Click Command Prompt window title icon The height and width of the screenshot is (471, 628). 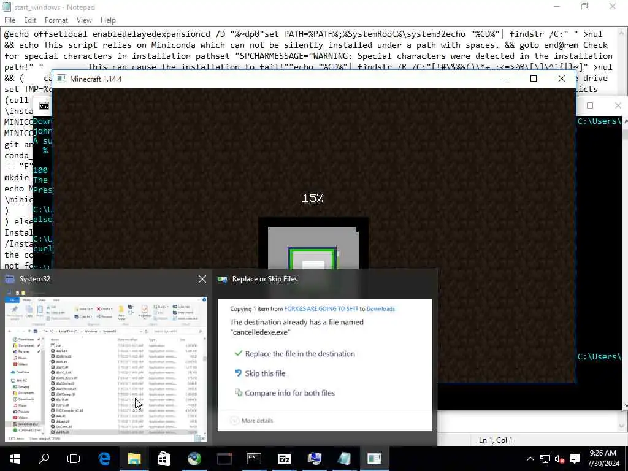[44, 106]
